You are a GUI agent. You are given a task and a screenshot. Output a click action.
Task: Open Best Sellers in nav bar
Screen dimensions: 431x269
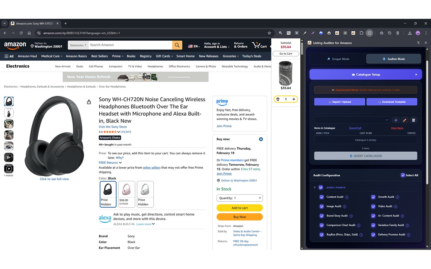point(100,56)
